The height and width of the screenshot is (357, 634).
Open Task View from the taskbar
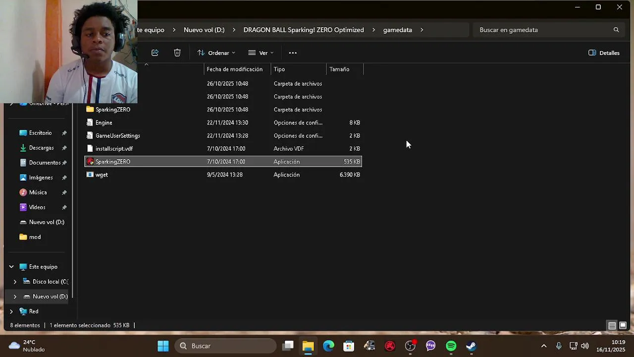pyautogui.click(x=288, y=346)
